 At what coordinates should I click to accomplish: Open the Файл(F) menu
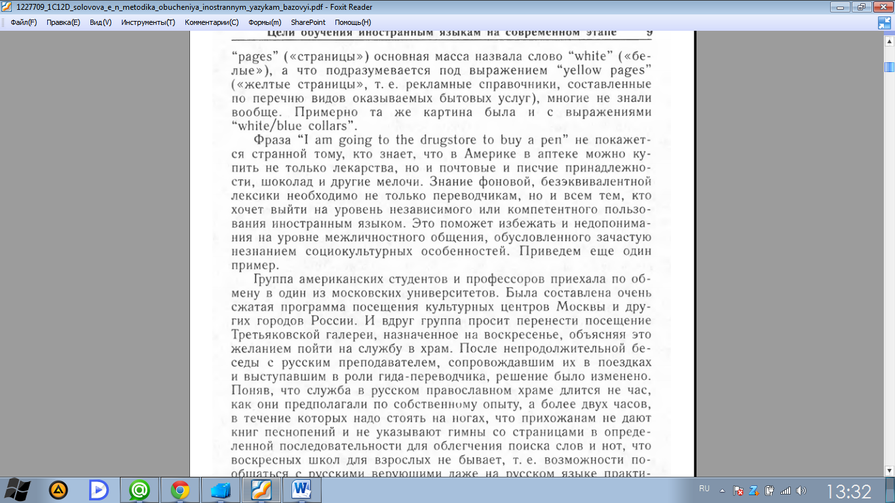point(23,22)
